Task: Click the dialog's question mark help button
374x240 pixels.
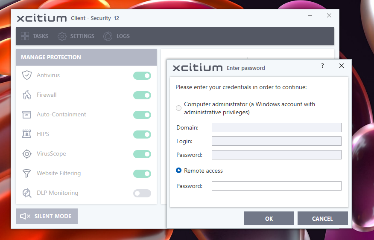Action: pos(322,66)
